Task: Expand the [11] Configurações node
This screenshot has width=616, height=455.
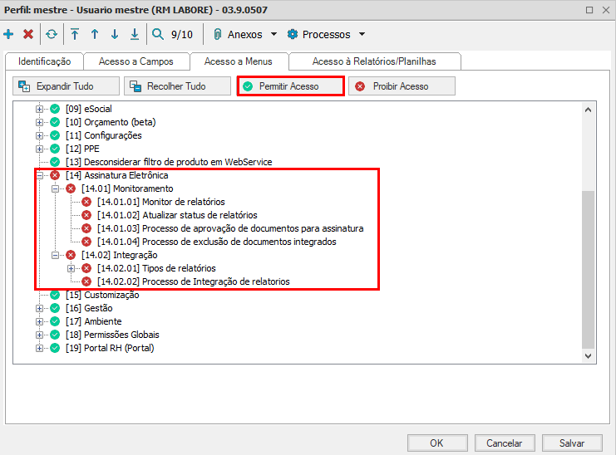Action: pos(39,135)
